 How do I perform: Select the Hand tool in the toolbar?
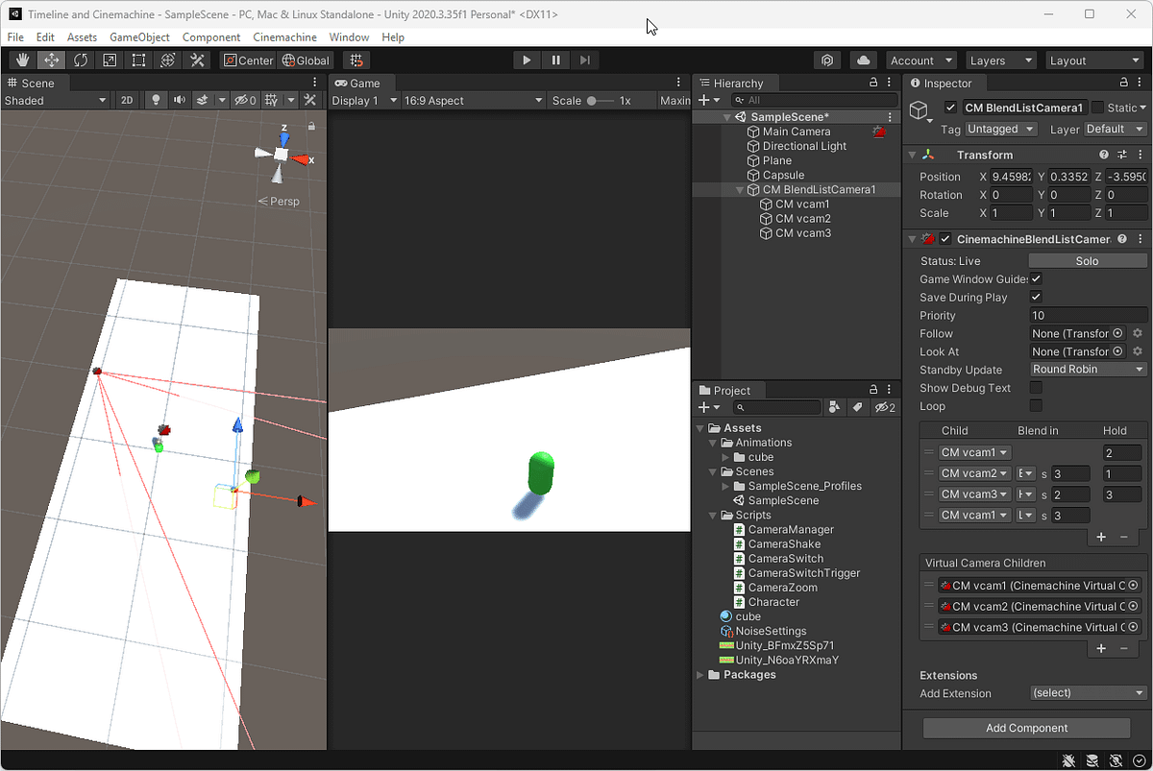pyautogui.click(x=21, y=60)
